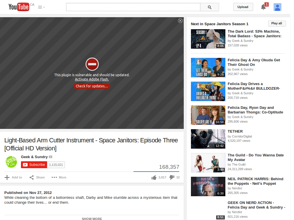Screen dimensions: 294x220
Task: Open 'Felicia Day Drives a' video title
Action: (x=254, y=86)
